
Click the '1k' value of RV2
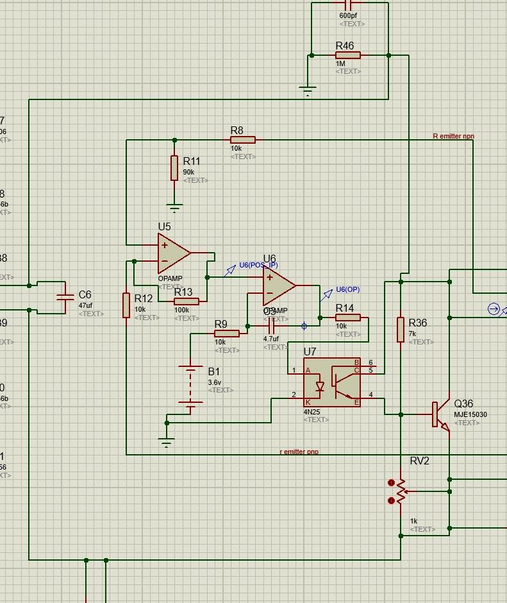(x=413, y=521)
